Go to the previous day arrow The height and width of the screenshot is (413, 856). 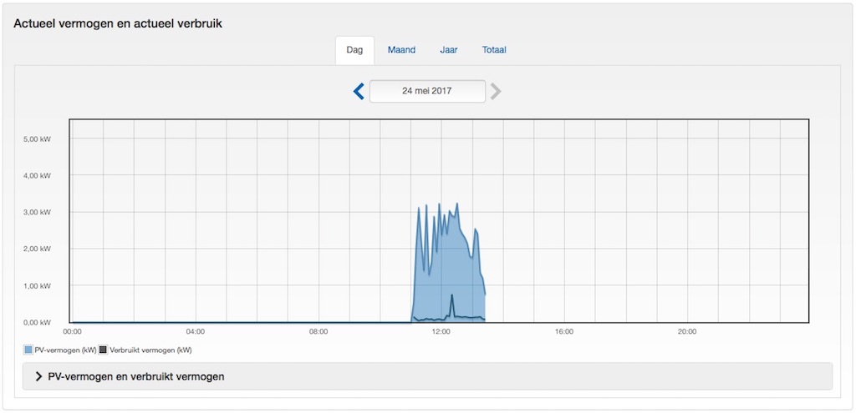click(x=359, y=91)
